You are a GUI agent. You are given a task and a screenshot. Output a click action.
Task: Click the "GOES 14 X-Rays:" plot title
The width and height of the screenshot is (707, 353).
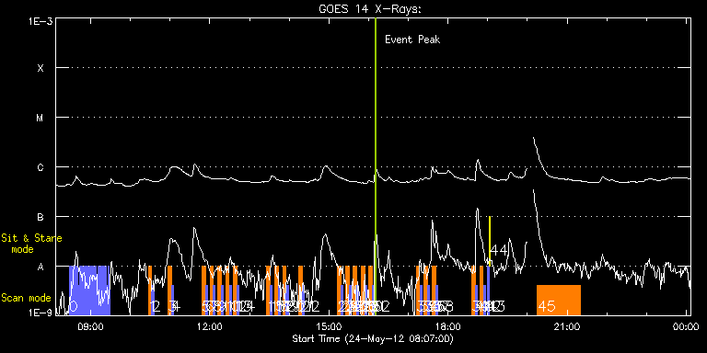(x=370, y=9)
